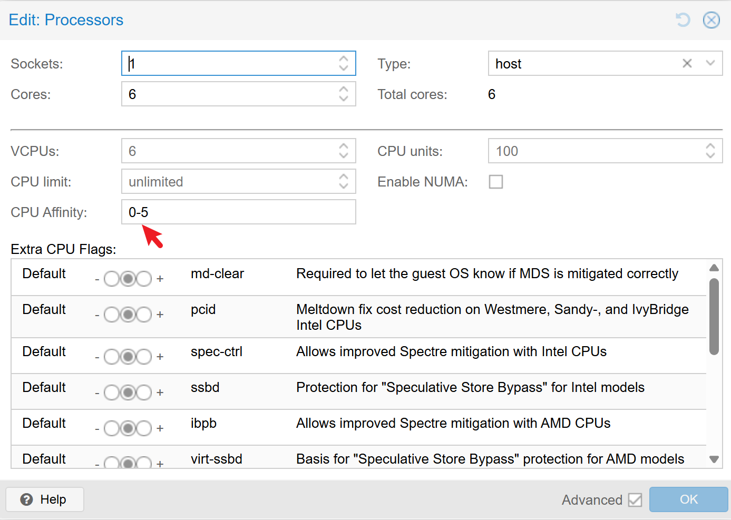The height and width of the screenshot is (520, 731).
Task: Select default radio for spec-ctrl flag
Action: coord(128,357)
